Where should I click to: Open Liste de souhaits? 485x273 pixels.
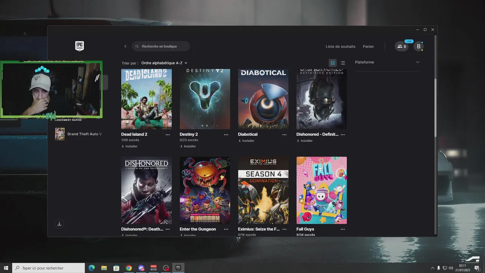341,47
